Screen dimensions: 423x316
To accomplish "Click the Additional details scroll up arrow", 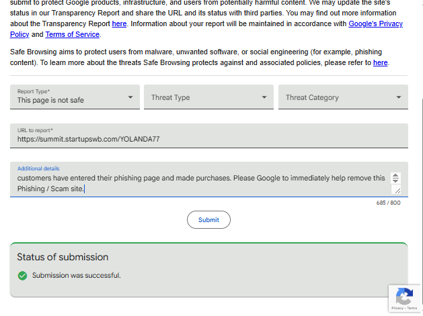I will pos(395,176).
